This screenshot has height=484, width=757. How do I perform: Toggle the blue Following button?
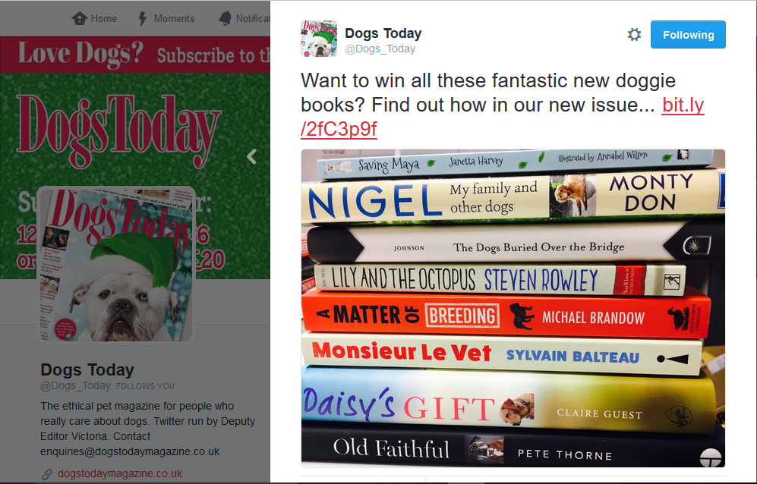click(x=688, y=35)
